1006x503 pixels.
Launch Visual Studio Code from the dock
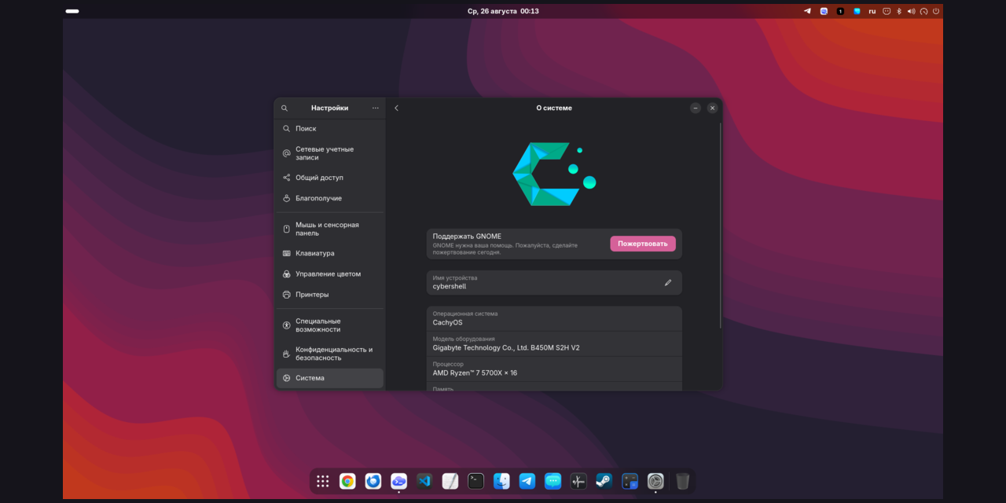point(424,481)
